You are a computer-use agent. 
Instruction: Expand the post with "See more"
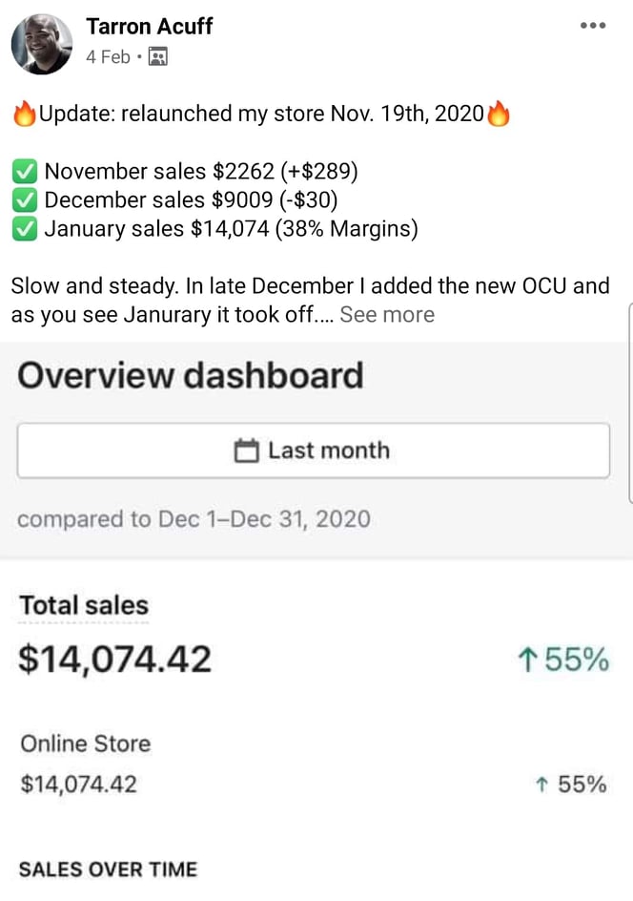coord(386,315)
